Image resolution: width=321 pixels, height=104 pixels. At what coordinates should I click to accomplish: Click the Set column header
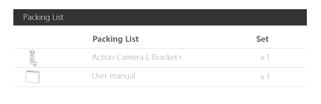click(262, 39)
